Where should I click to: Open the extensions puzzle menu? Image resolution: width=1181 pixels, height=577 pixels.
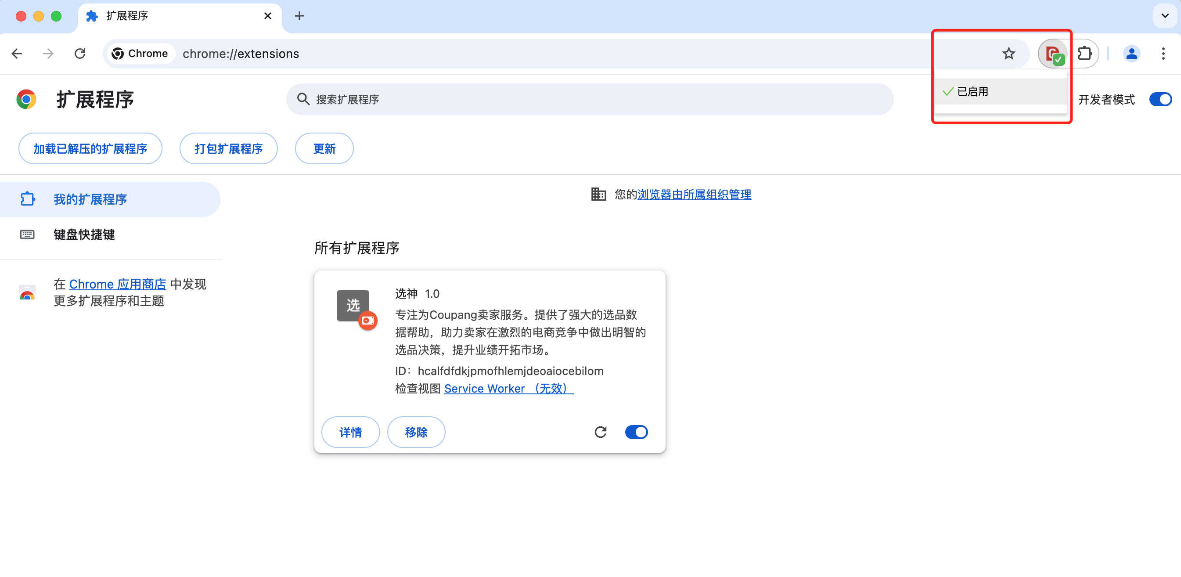1085,53
